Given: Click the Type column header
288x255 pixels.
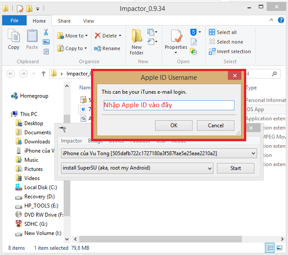Looking at the screenshot, I should tap(251, 88).
